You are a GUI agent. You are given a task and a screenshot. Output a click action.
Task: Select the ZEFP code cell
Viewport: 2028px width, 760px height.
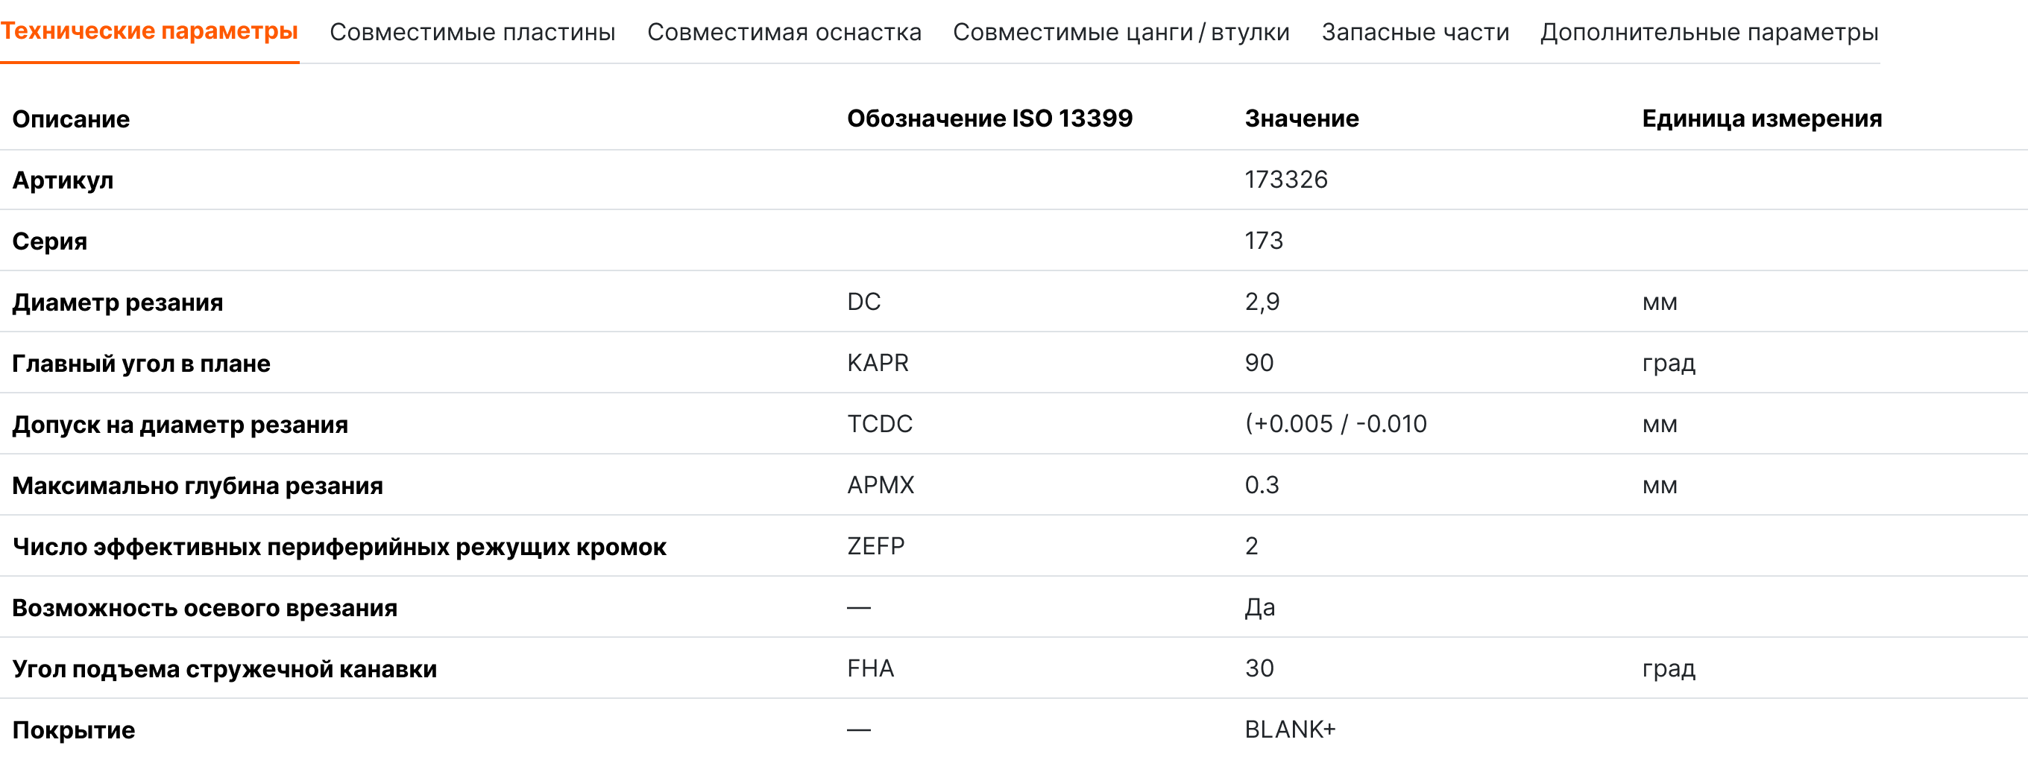pos(875,546)
